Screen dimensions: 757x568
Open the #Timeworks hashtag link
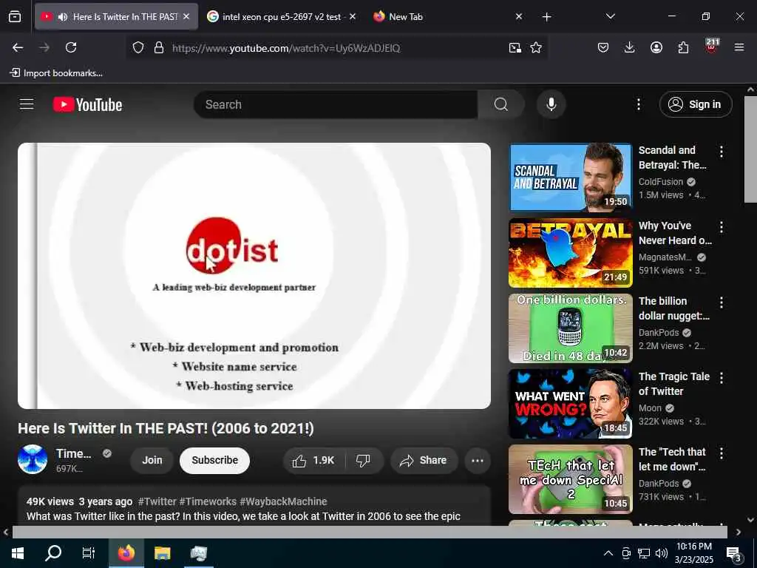click(208, 501)
